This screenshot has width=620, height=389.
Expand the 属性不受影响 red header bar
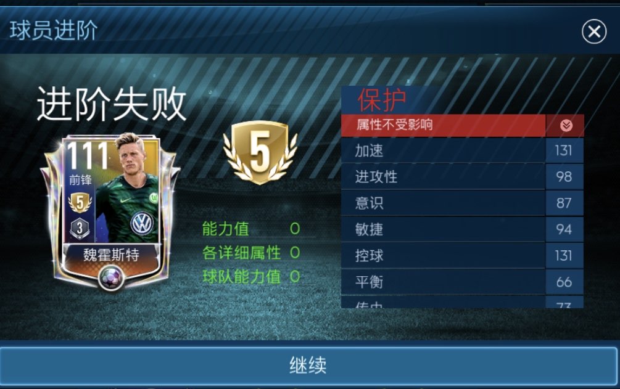tap(443, 125)
